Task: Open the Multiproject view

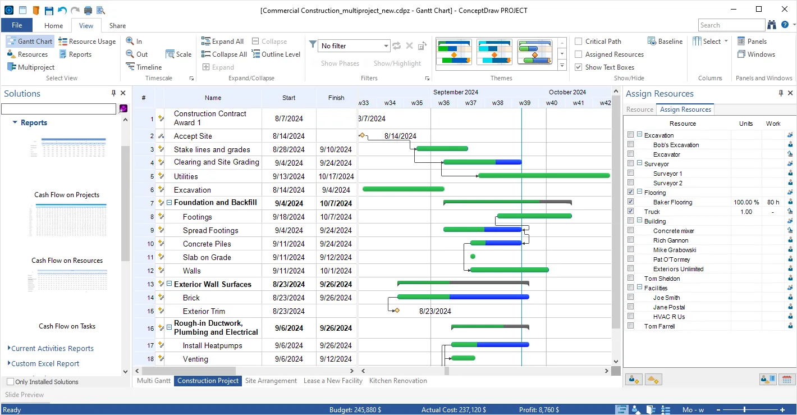Action: [x=31, y=67]
